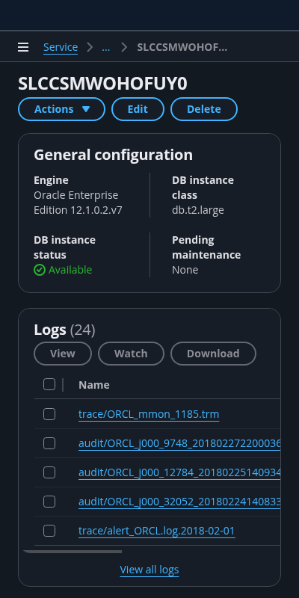Image resolution: width=299 pixels, height=598 pixels.
Task: Click the horizontal scrollbar under the logs table
Action: [73, 552]
